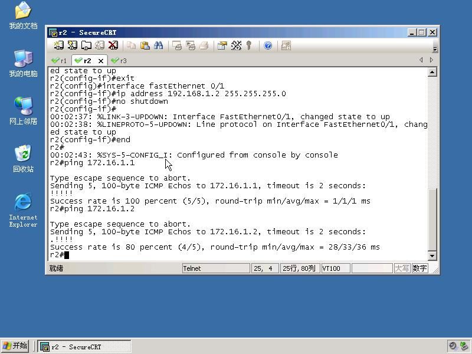
Task: Click the terminal vertical scrollbar thumb
Action: [432, 219]
